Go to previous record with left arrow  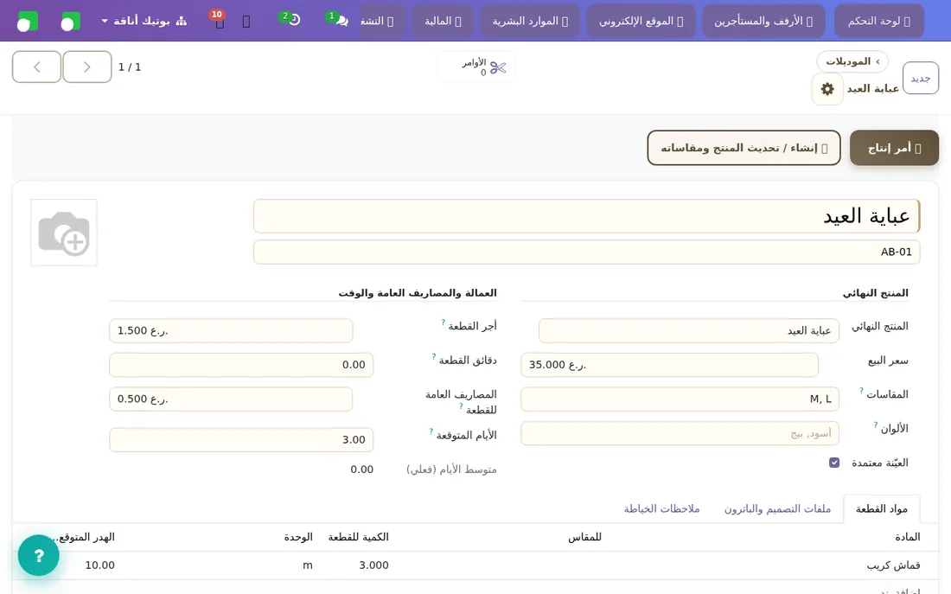pos(37,67)
